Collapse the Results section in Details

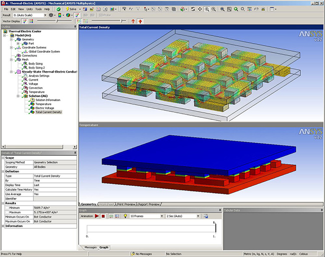tap(2, 203)
